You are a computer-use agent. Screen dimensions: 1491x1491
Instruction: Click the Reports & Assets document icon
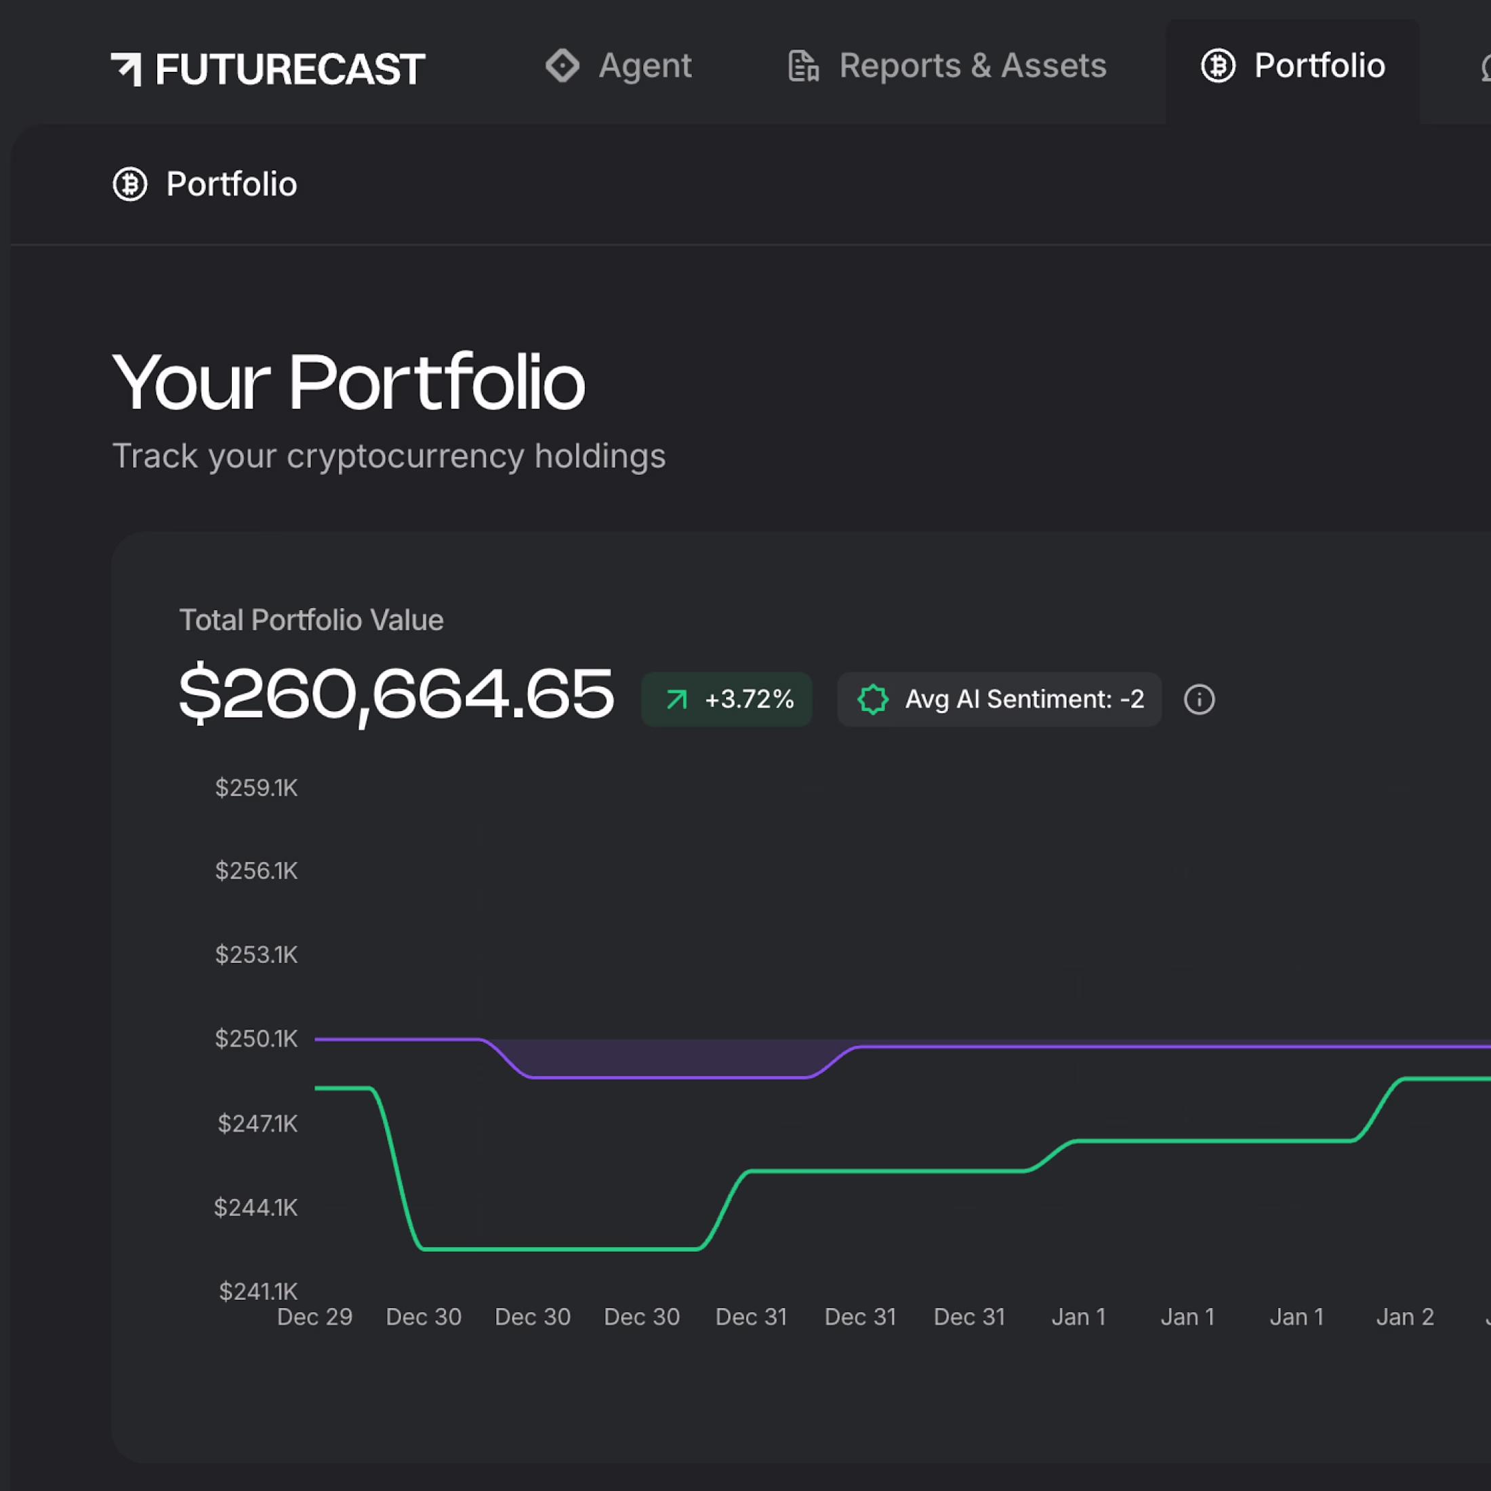pyautogui.click(x=802, y=66)
